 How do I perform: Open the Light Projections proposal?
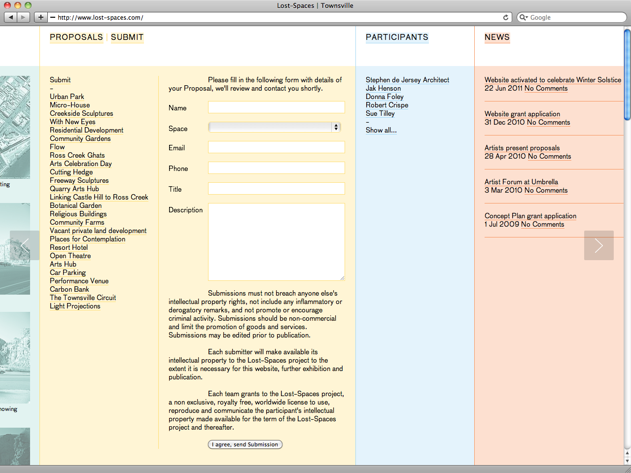click(75, 306)
